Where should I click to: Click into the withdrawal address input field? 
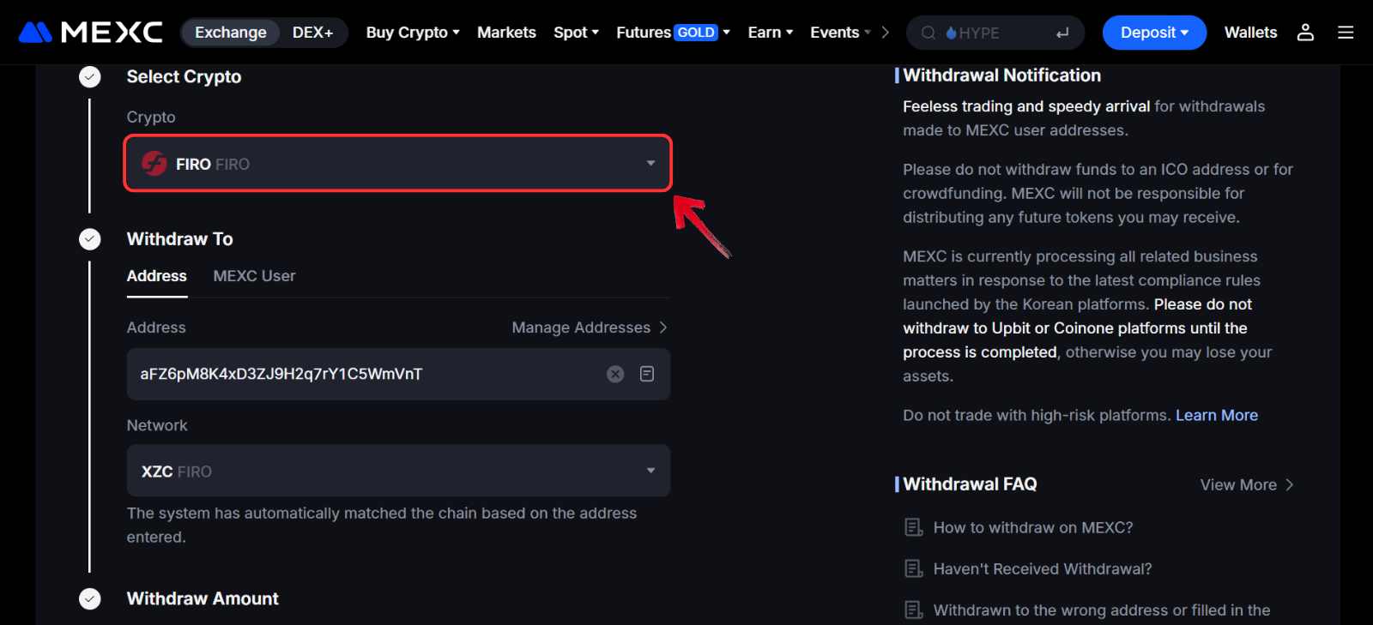pyautogui.click(x=360, y=374)
